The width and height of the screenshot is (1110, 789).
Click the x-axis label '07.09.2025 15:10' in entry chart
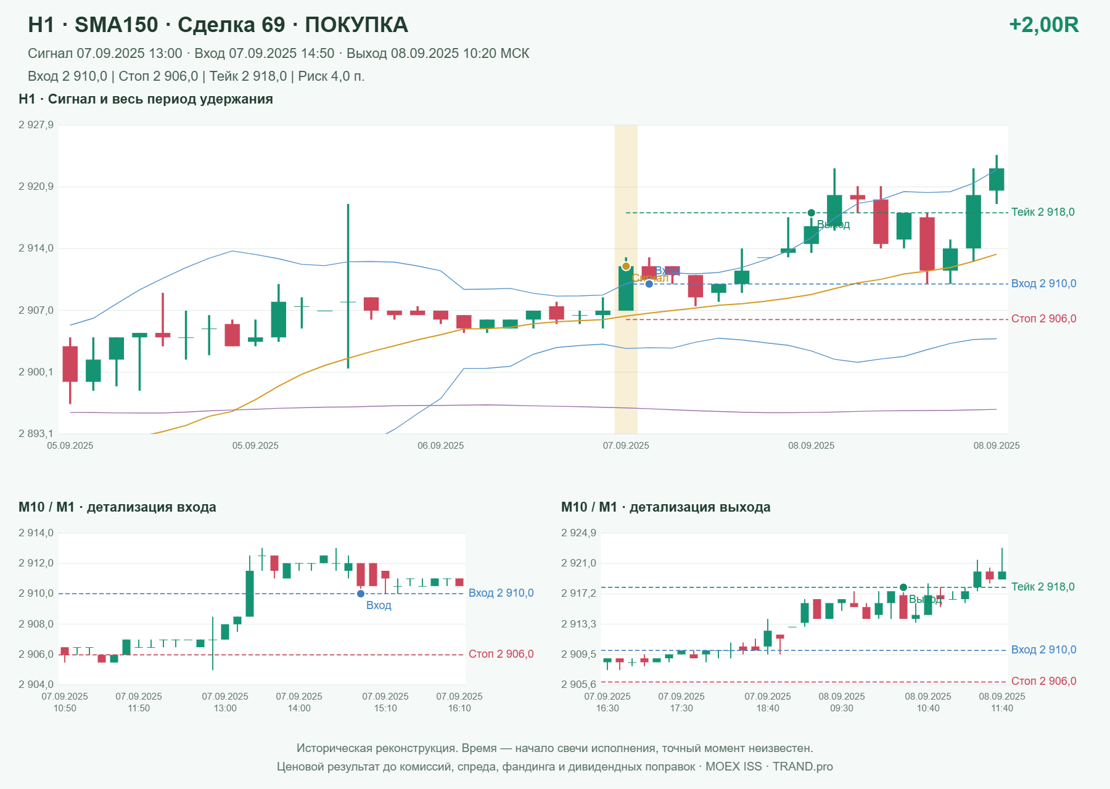click(385, 702)
